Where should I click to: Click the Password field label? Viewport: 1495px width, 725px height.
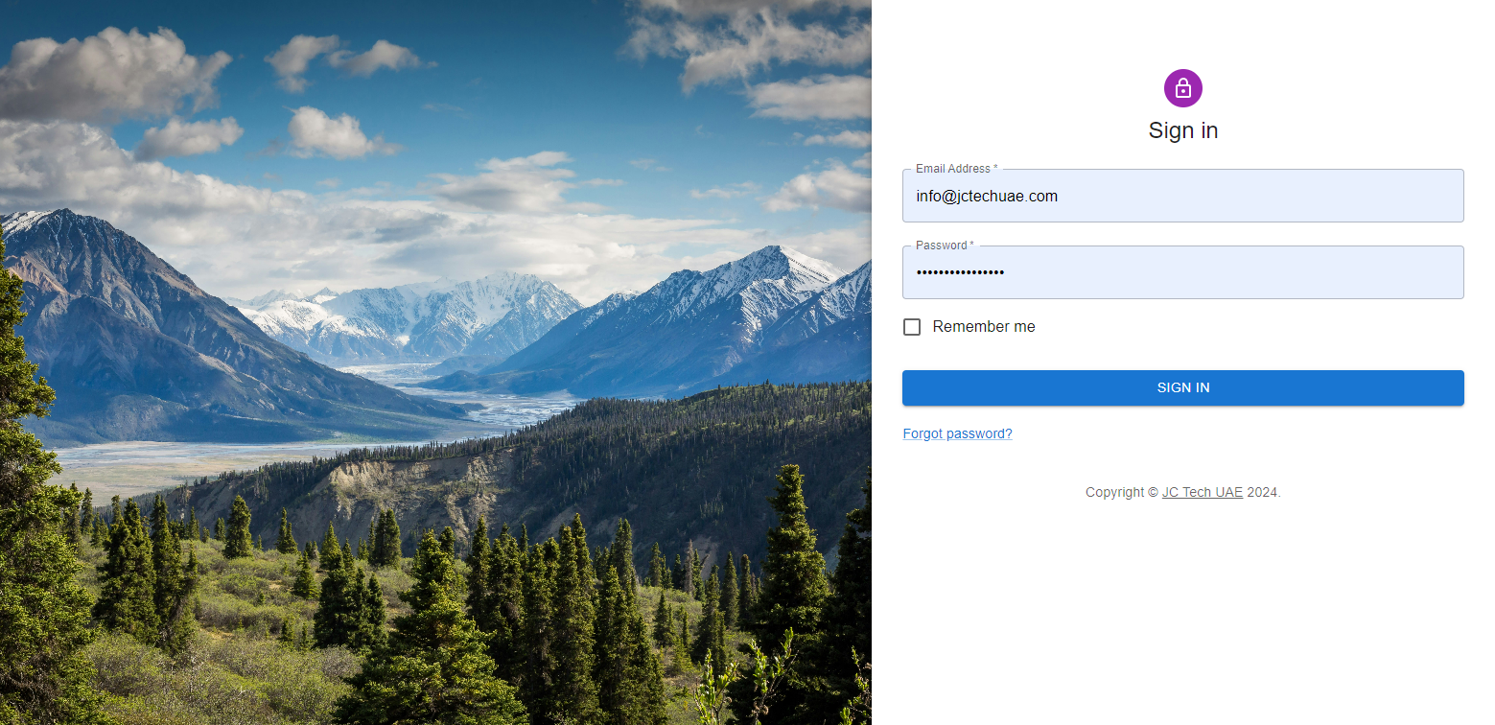pyautogui.click(x=942, y=246)
